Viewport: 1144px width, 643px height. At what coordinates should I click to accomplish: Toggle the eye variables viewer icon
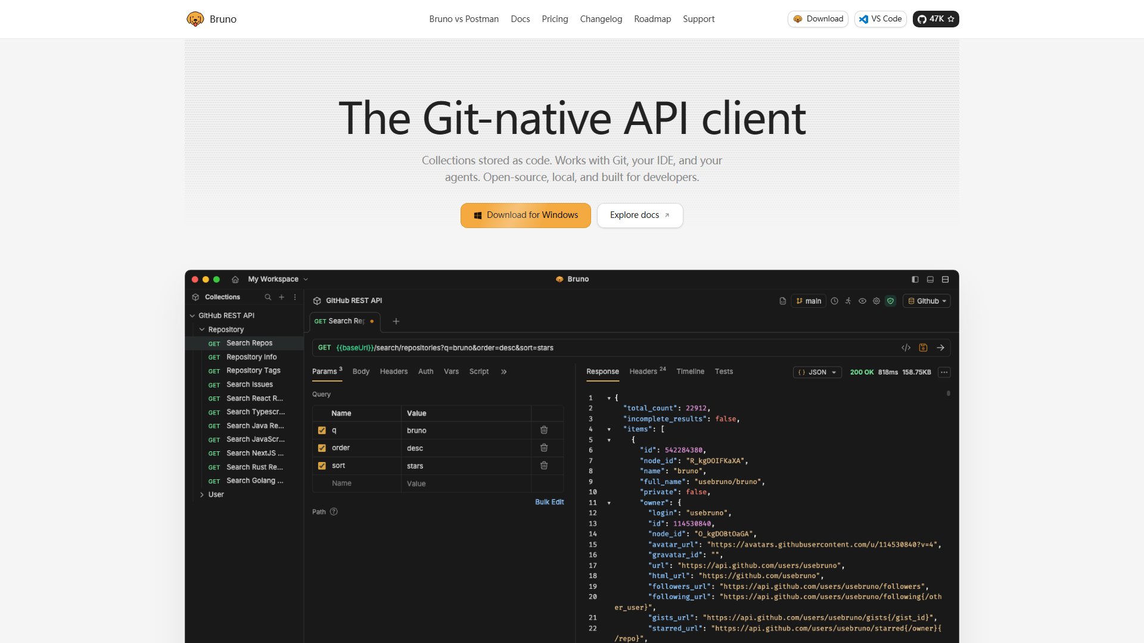pos(862,301)
